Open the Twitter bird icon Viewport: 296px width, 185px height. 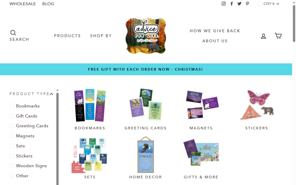click(239, 4)
